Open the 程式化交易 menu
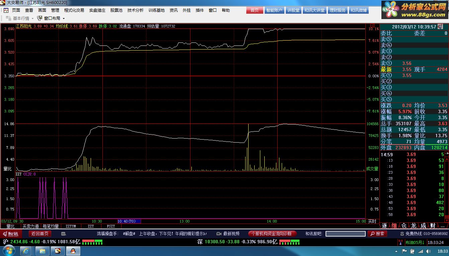449x256 pixels. click(x=74, y=10)
